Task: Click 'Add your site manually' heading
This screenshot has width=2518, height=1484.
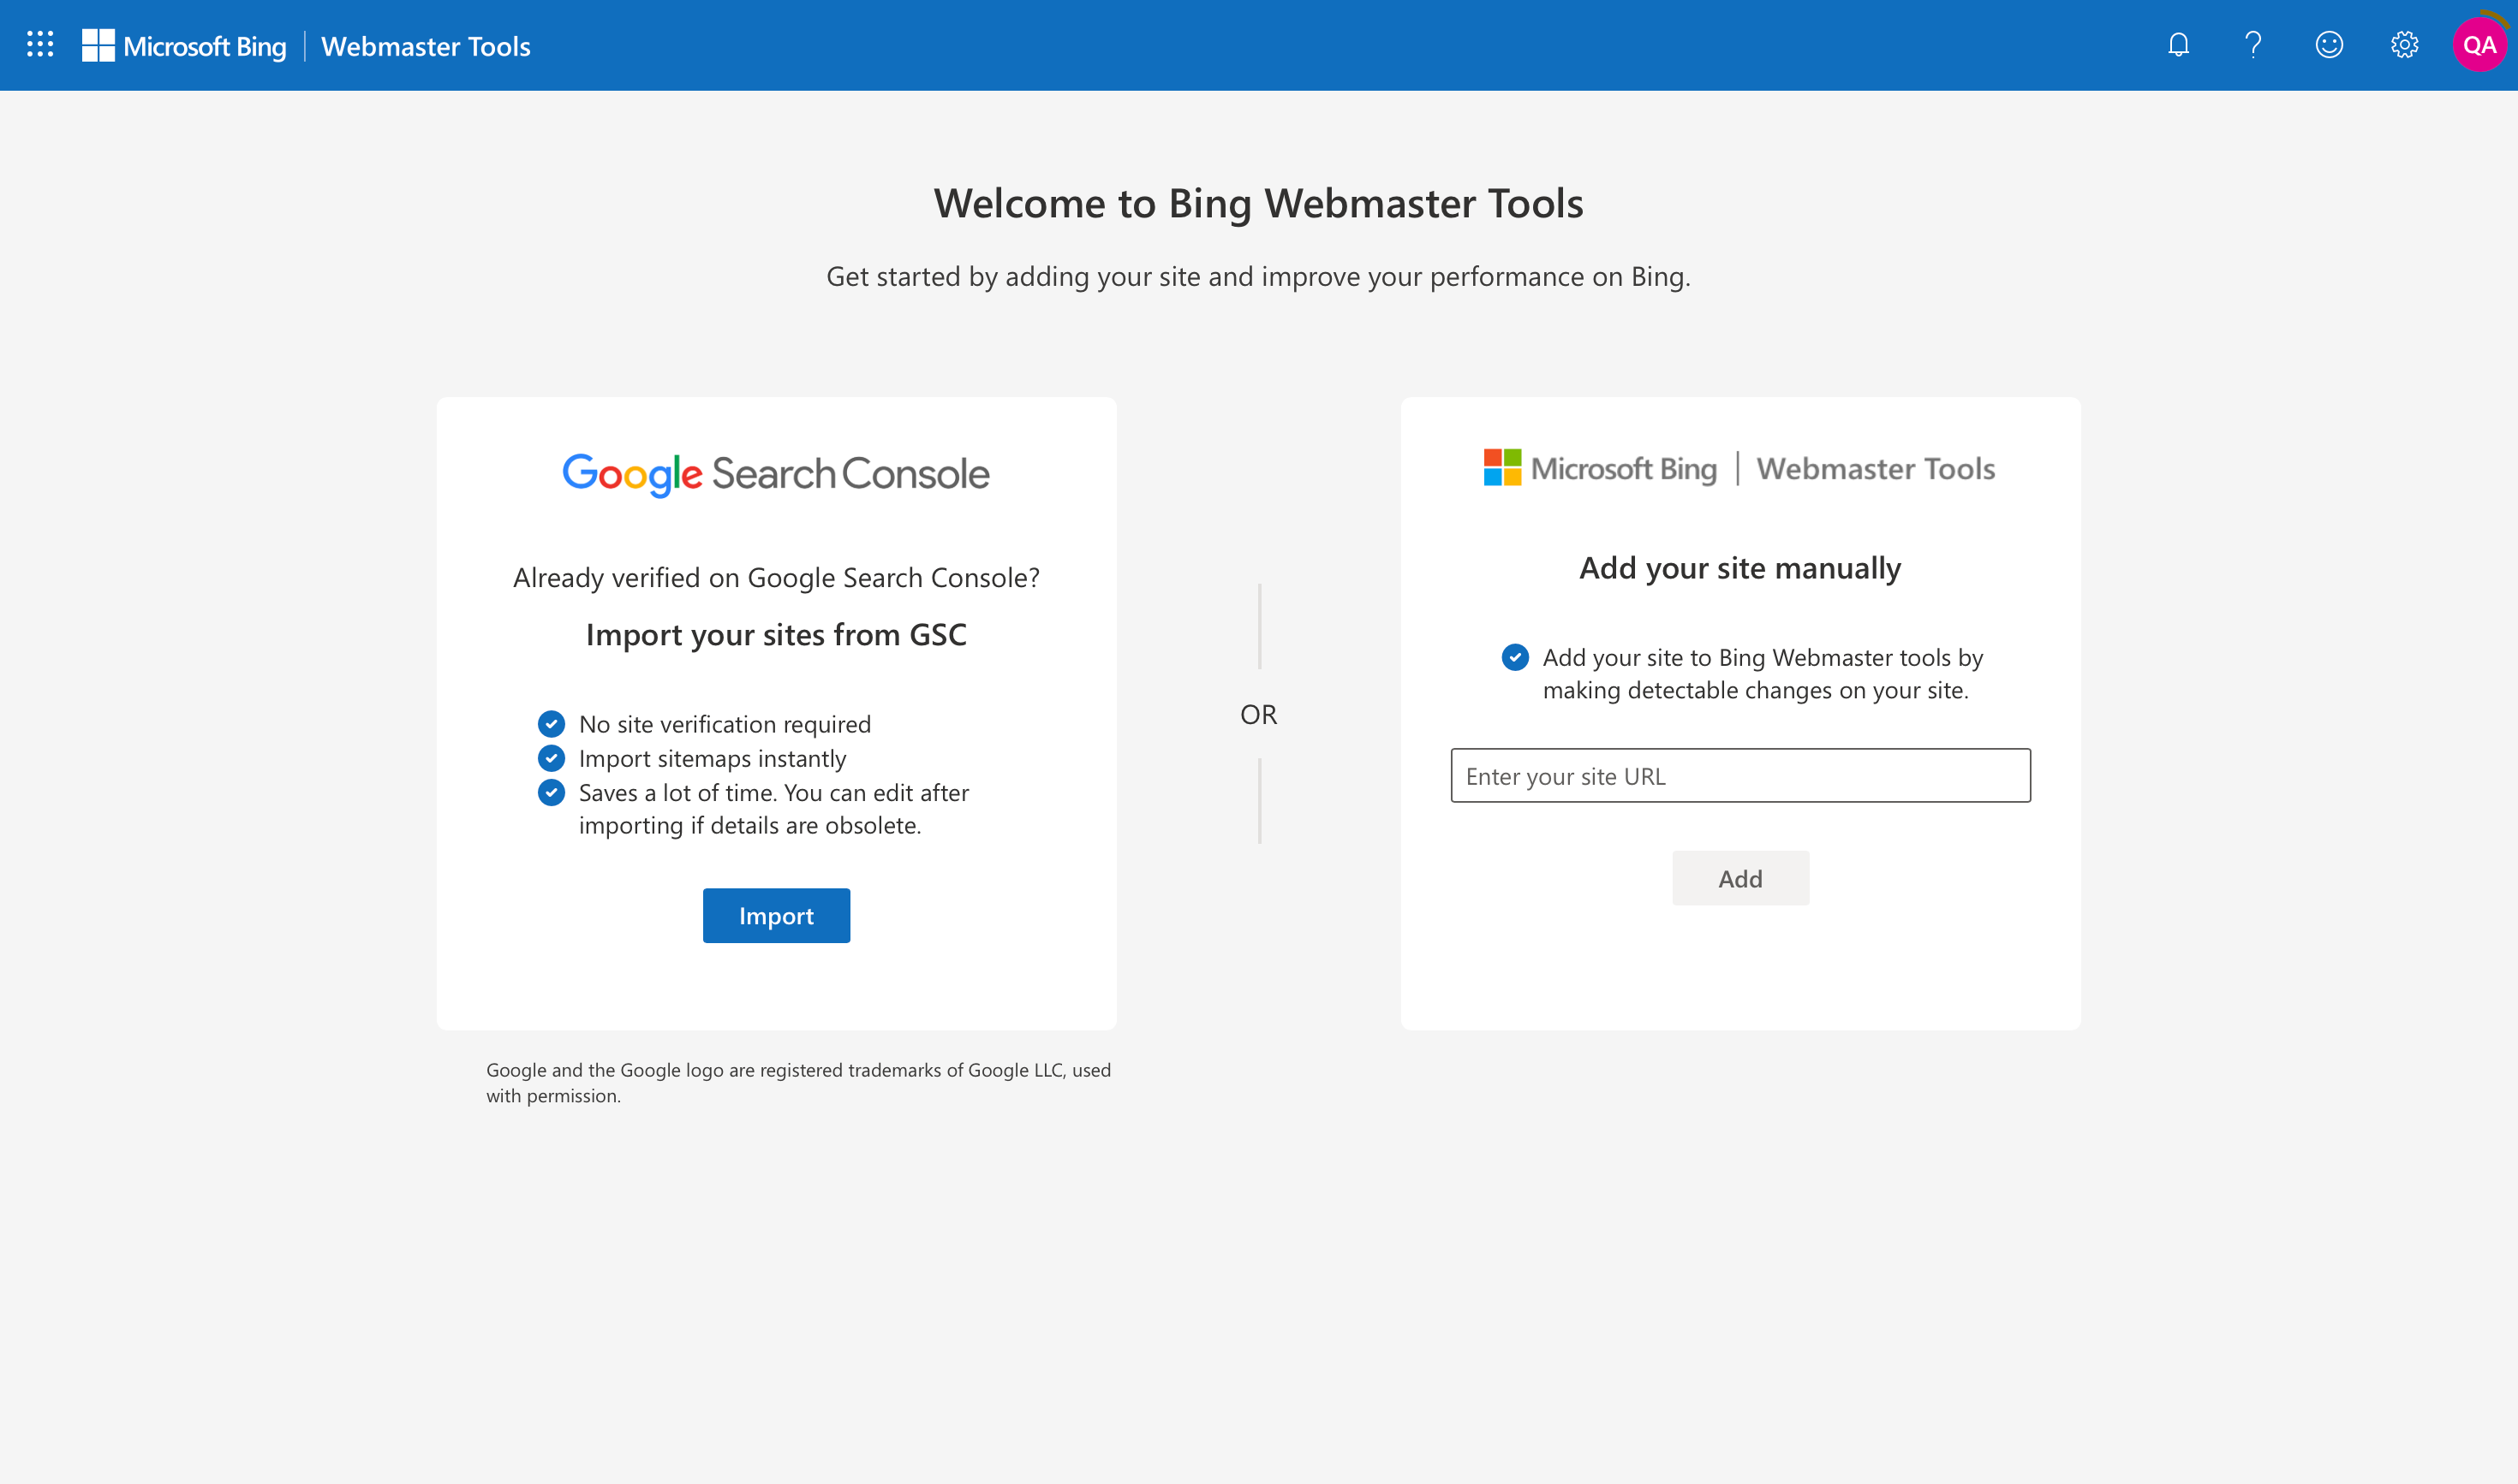Action: point(1739,567)
